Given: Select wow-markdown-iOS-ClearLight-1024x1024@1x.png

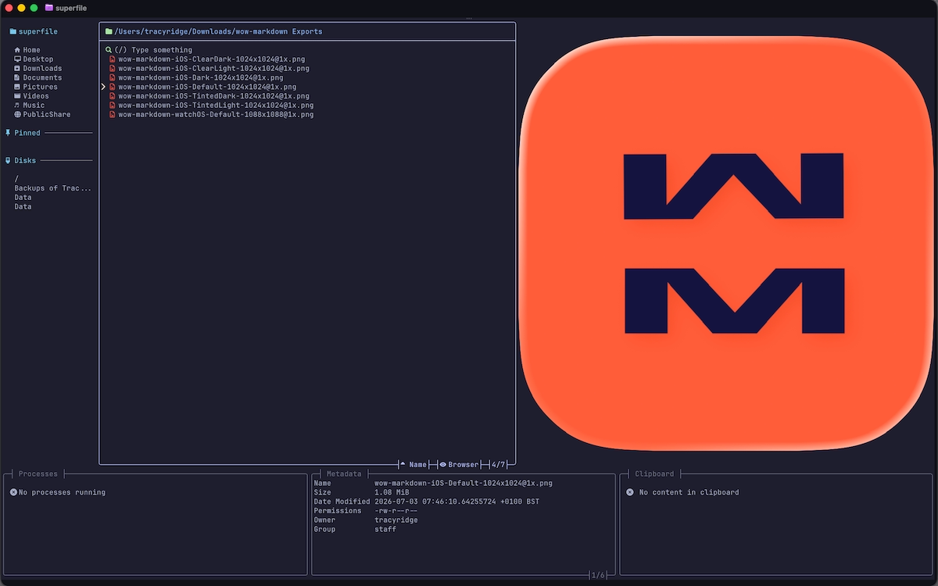Looking at the screenshot, I should (214, 69).
